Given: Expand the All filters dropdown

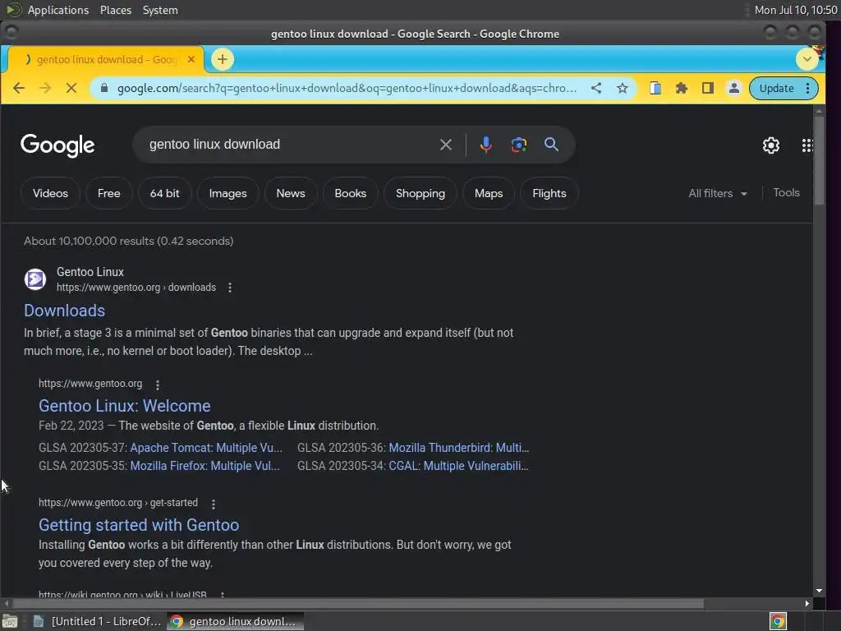Looking at the screenshot, I should [718, 193].
